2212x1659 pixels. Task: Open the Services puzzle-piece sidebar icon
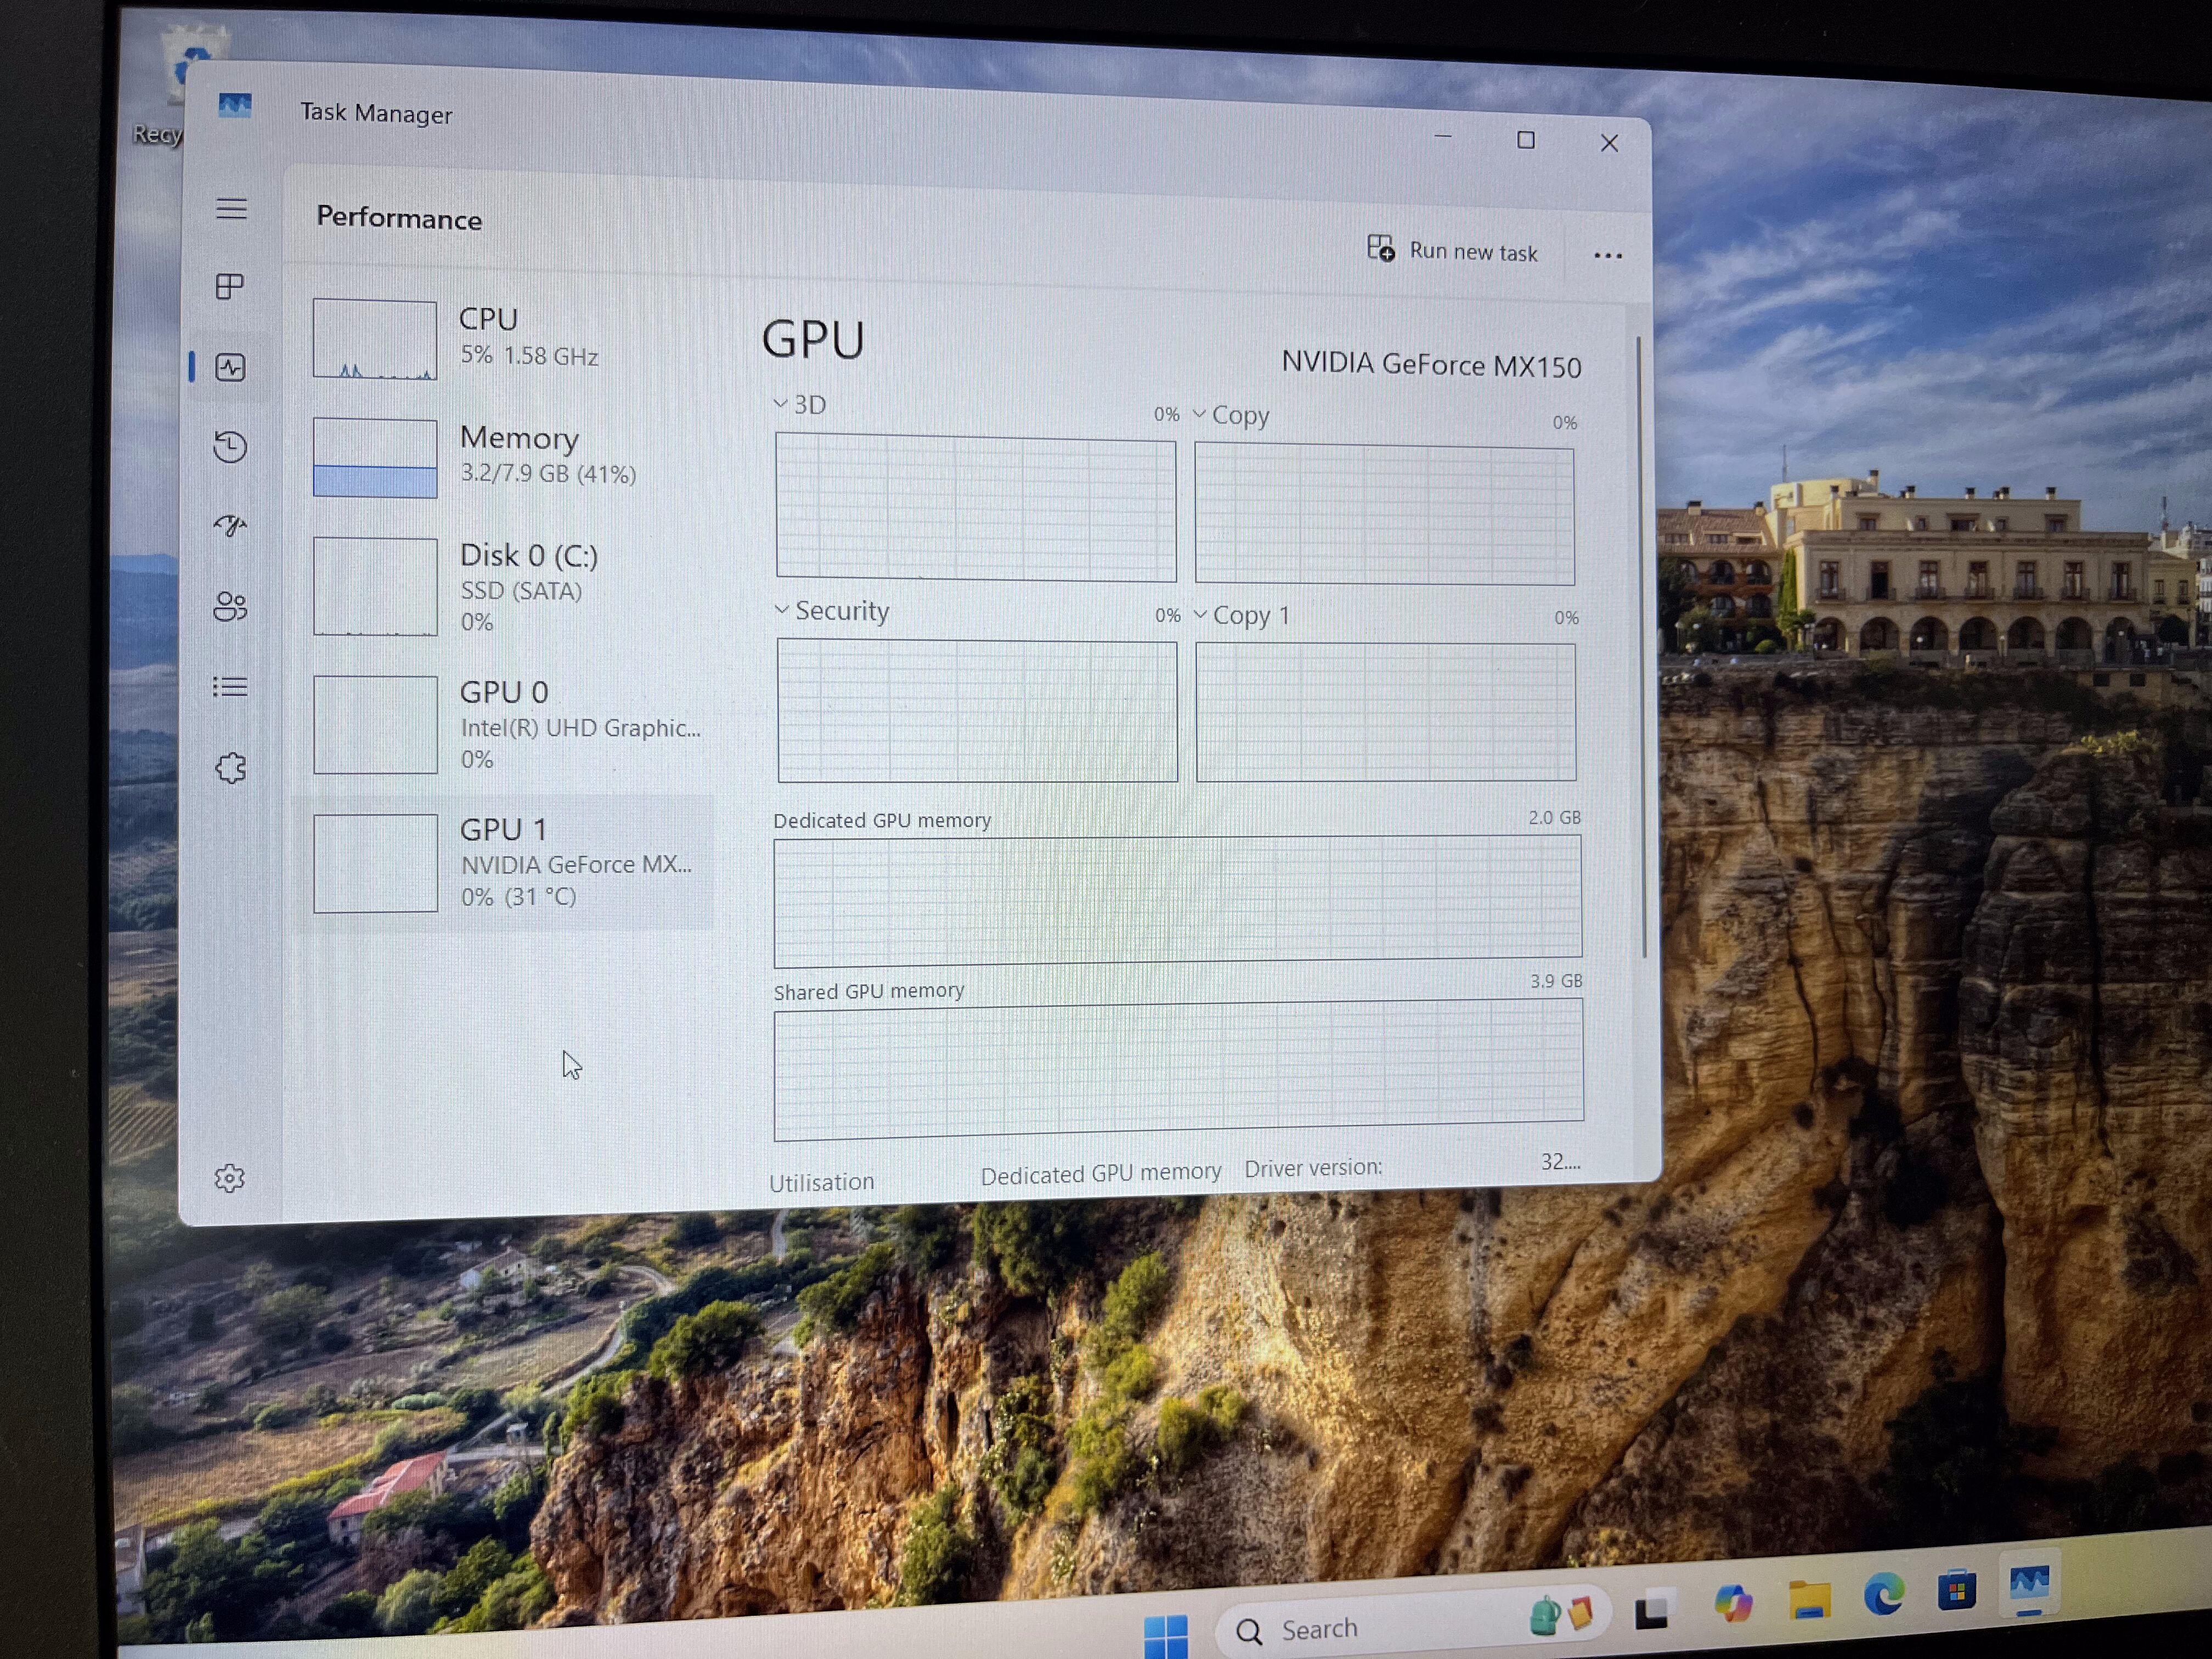(x=230, y=768)
